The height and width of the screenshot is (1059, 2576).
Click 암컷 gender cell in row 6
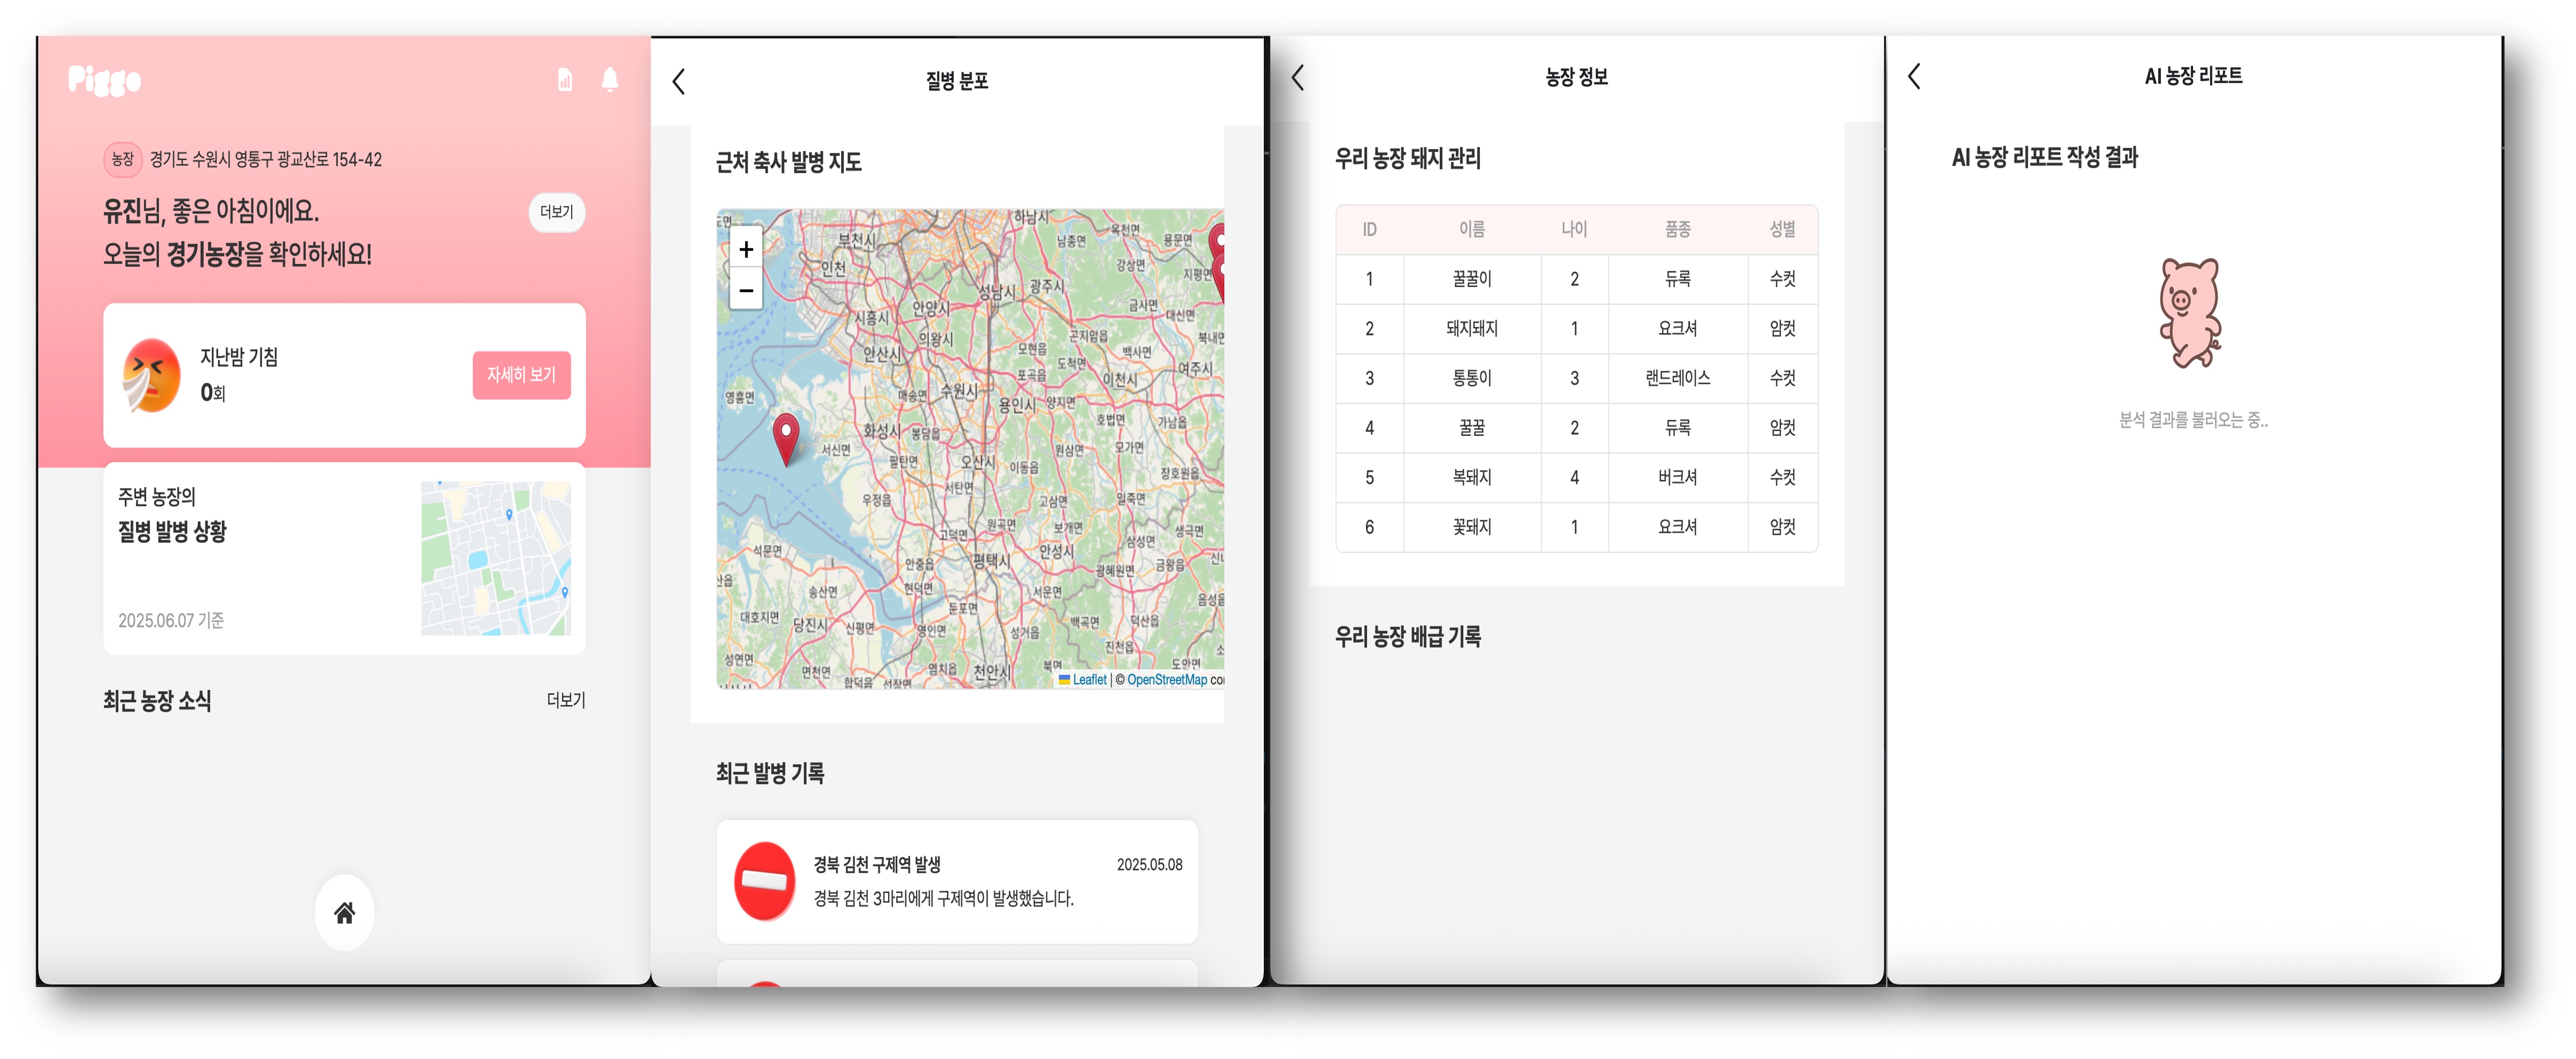point(1782,527)
